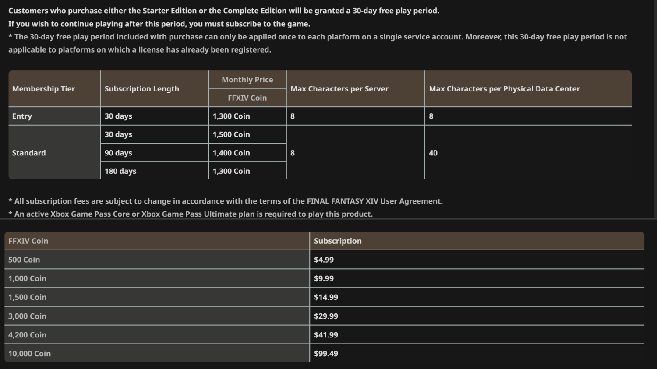Click the $9.99 subscription price
The image size is (657, 369).
(324, 278)
